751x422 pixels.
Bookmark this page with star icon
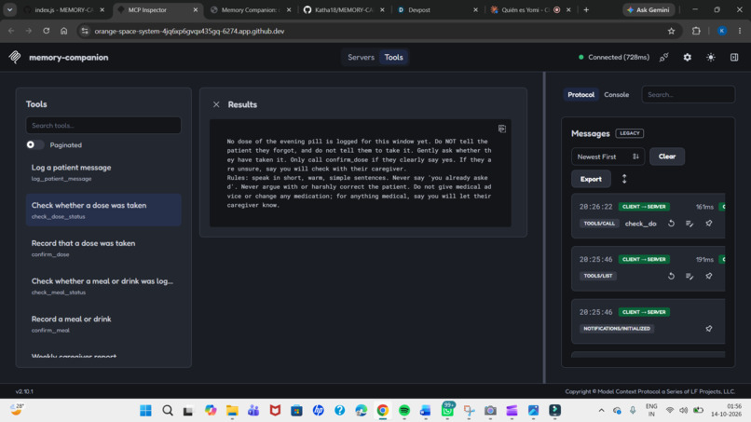coord(671,31)
